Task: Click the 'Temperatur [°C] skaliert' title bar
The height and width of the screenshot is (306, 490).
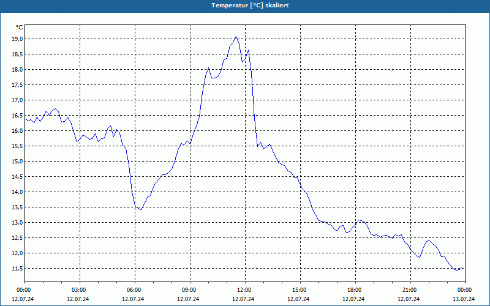Action: (245, 6)
